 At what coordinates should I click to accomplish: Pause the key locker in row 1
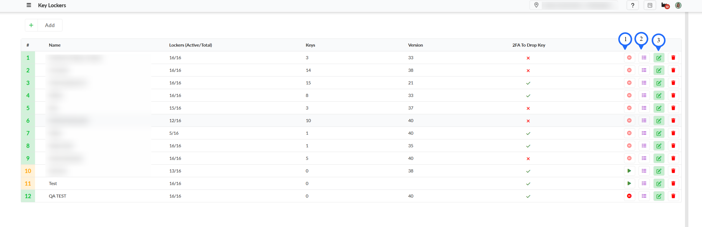(x=629, y=58)
